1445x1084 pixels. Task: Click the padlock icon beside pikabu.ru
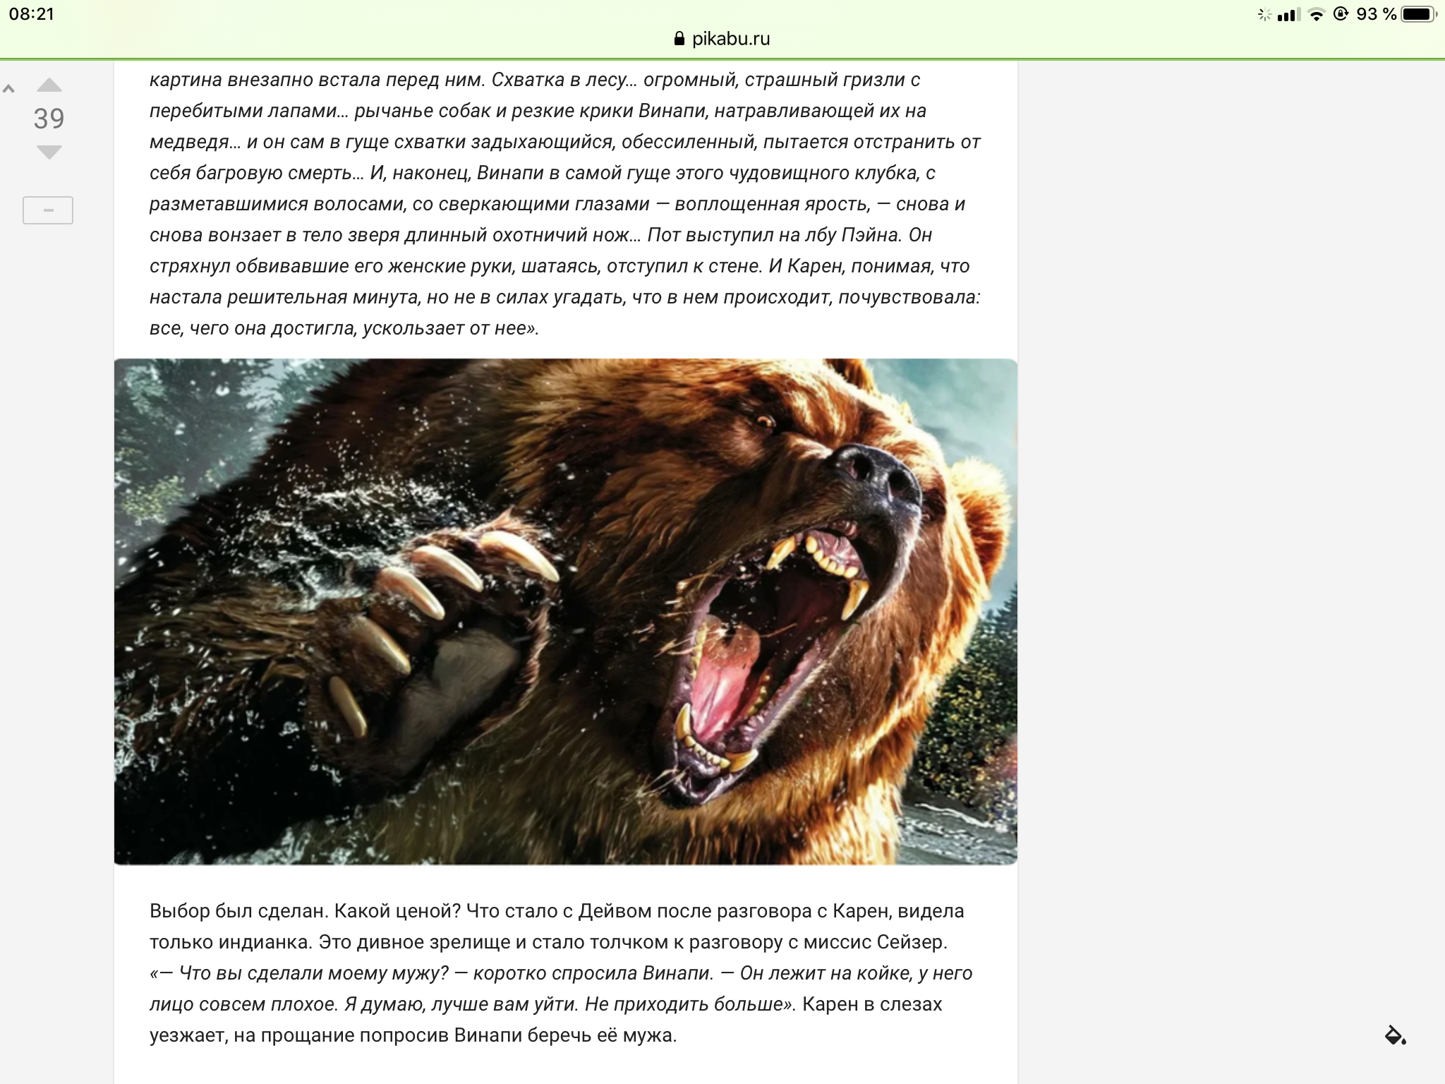679,39
